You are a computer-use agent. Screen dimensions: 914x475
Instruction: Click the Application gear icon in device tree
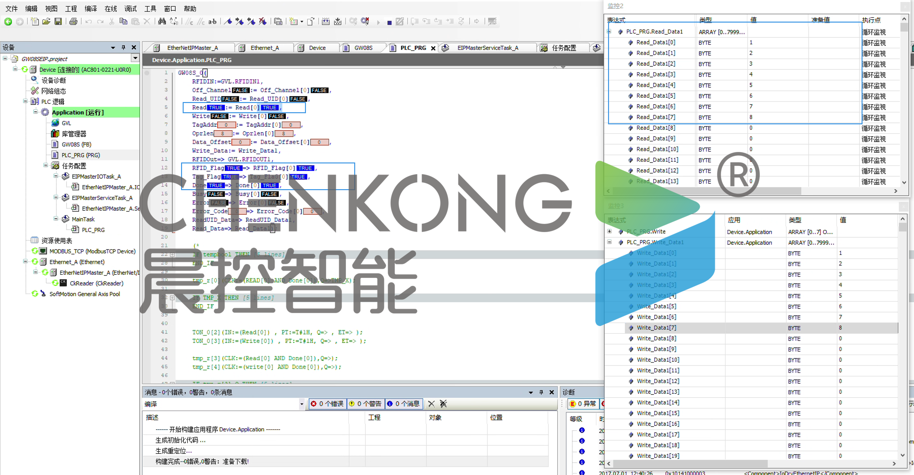click(45, 112)
